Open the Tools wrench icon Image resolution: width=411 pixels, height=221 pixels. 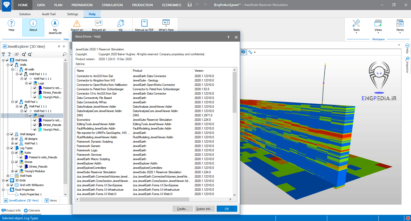click(x=356, y=24)
